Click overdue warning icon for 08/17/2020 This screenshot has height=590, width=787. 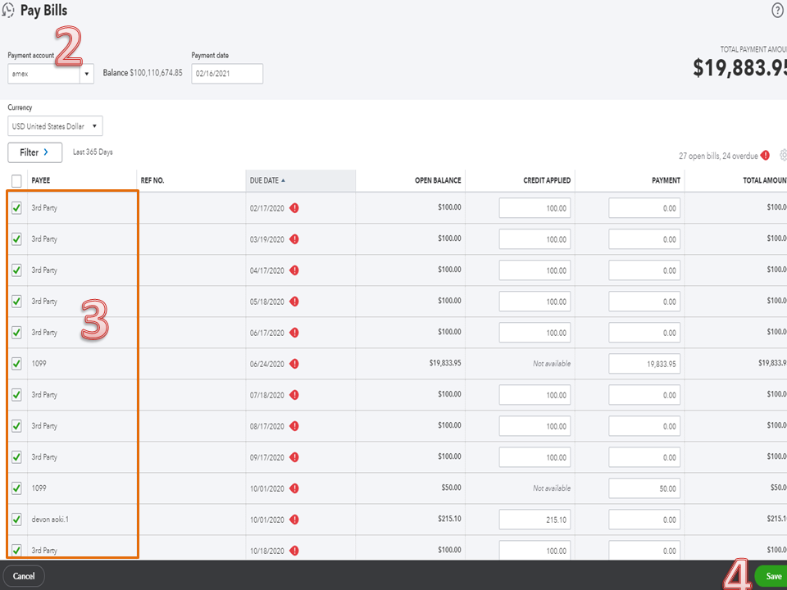(x=294, y=426)
